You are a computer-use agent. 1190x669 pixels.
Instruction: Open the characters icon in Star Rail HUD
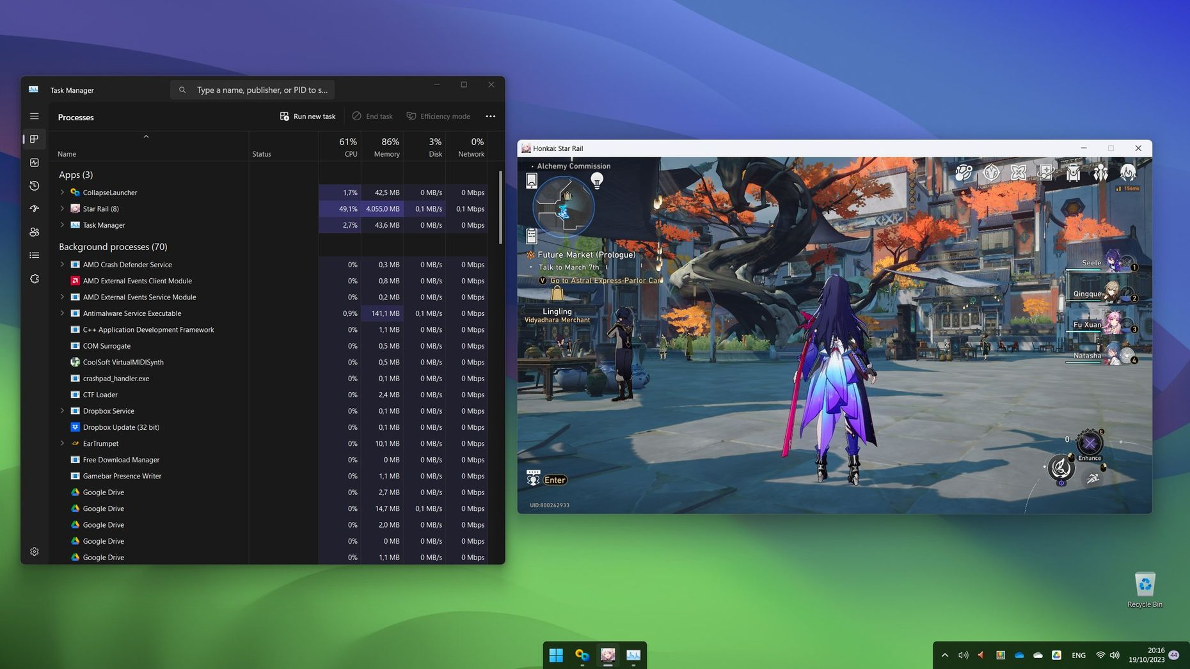(x=1100, y=173)
